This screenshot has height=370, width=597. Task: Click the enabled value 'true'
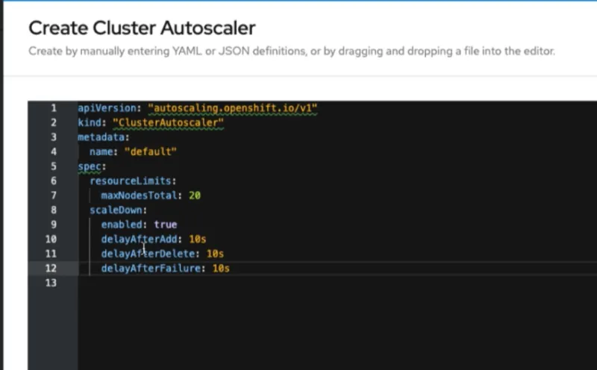point(165,225)
